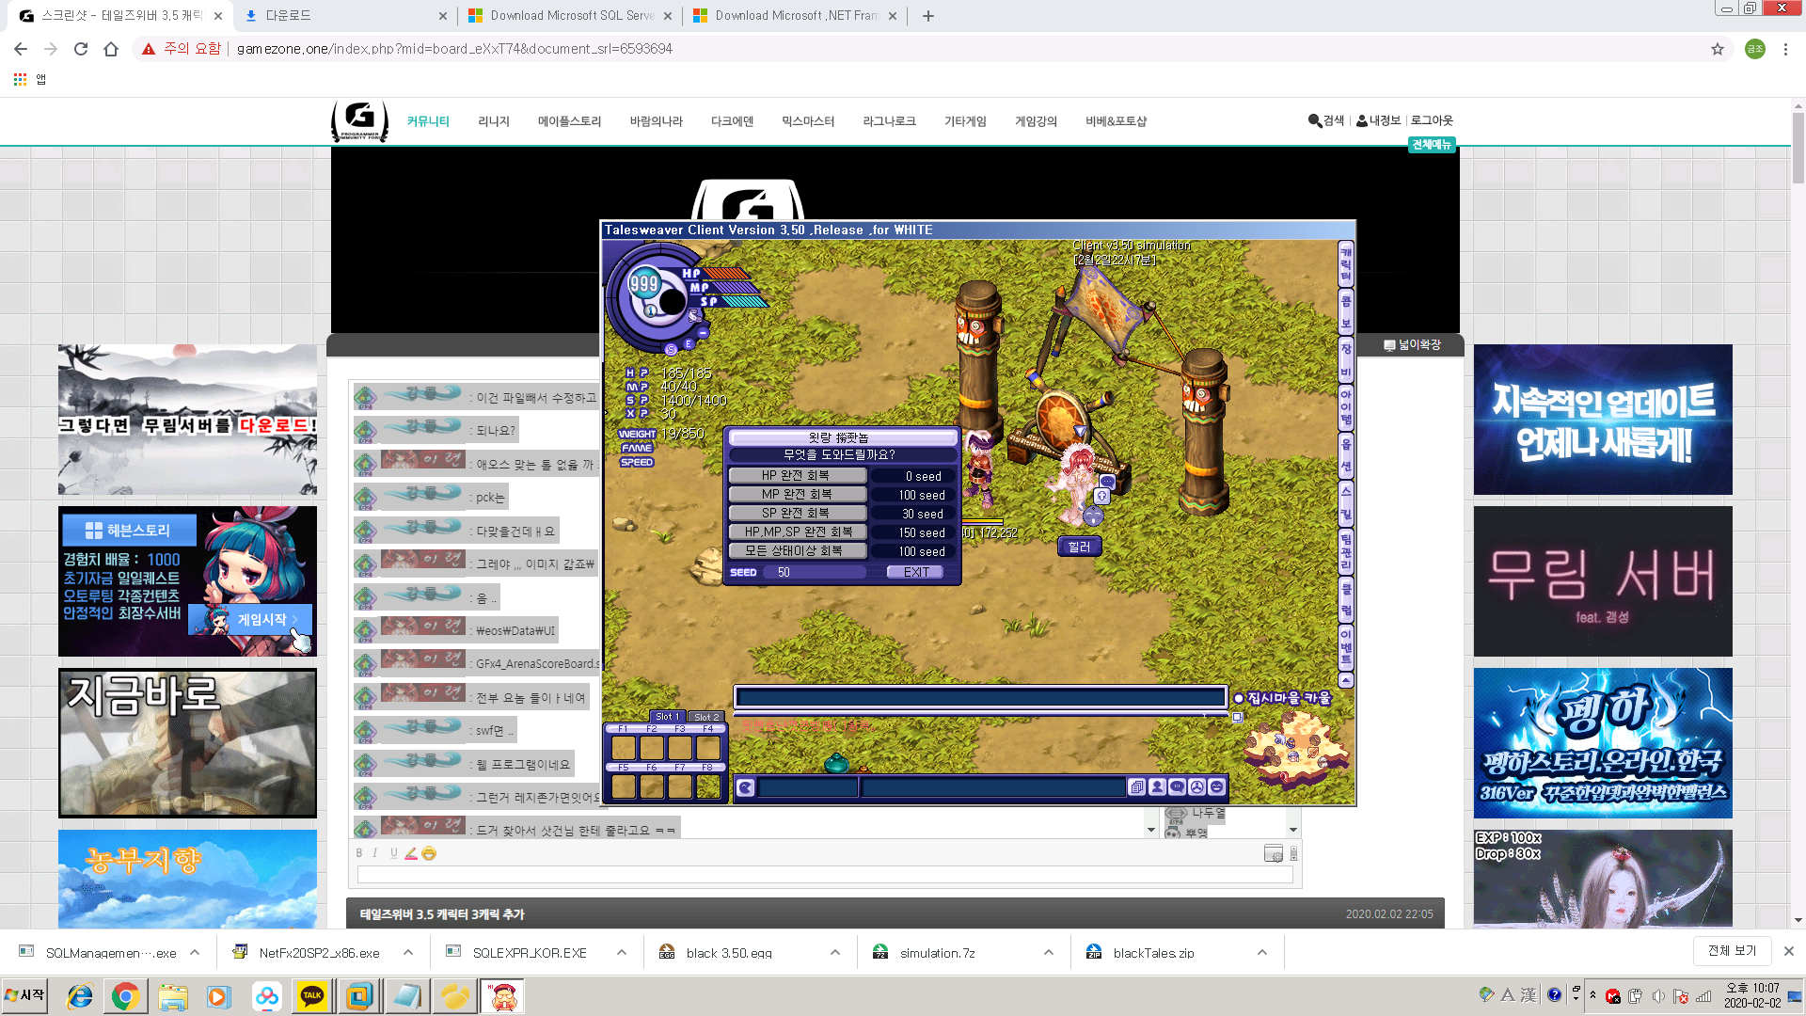Click the 팽하스토리 온라인 banner ad
The height and width of the screenshot is (1016, 1806).
1603,743
